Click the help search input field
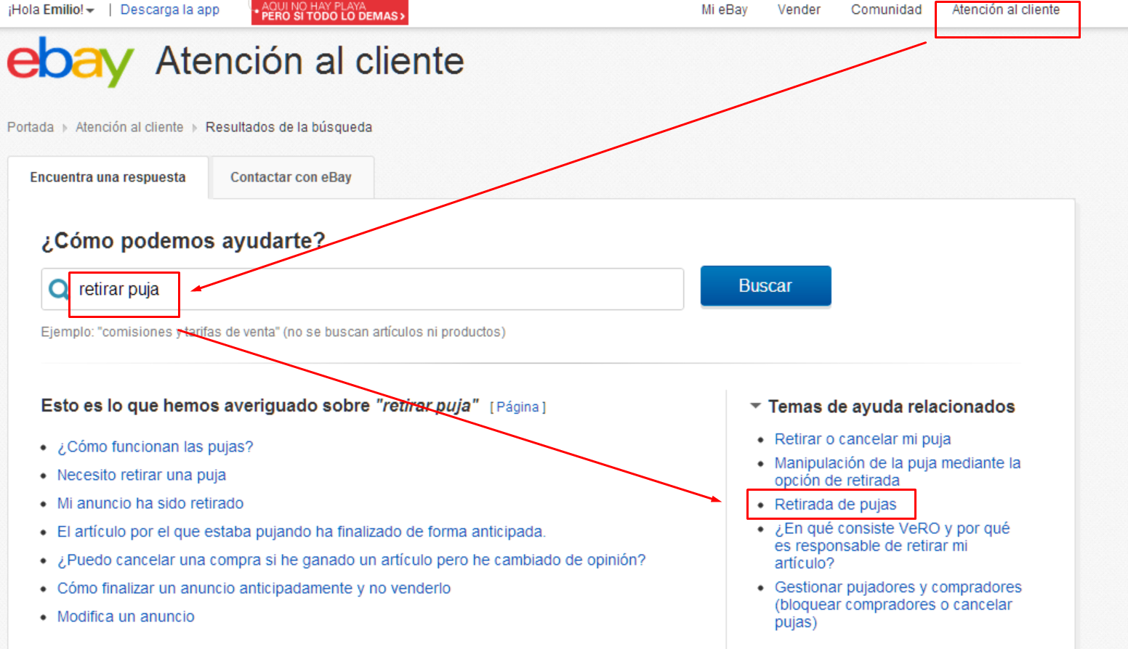The width and height of the screenshot is (1128, 649). [363, 289]
